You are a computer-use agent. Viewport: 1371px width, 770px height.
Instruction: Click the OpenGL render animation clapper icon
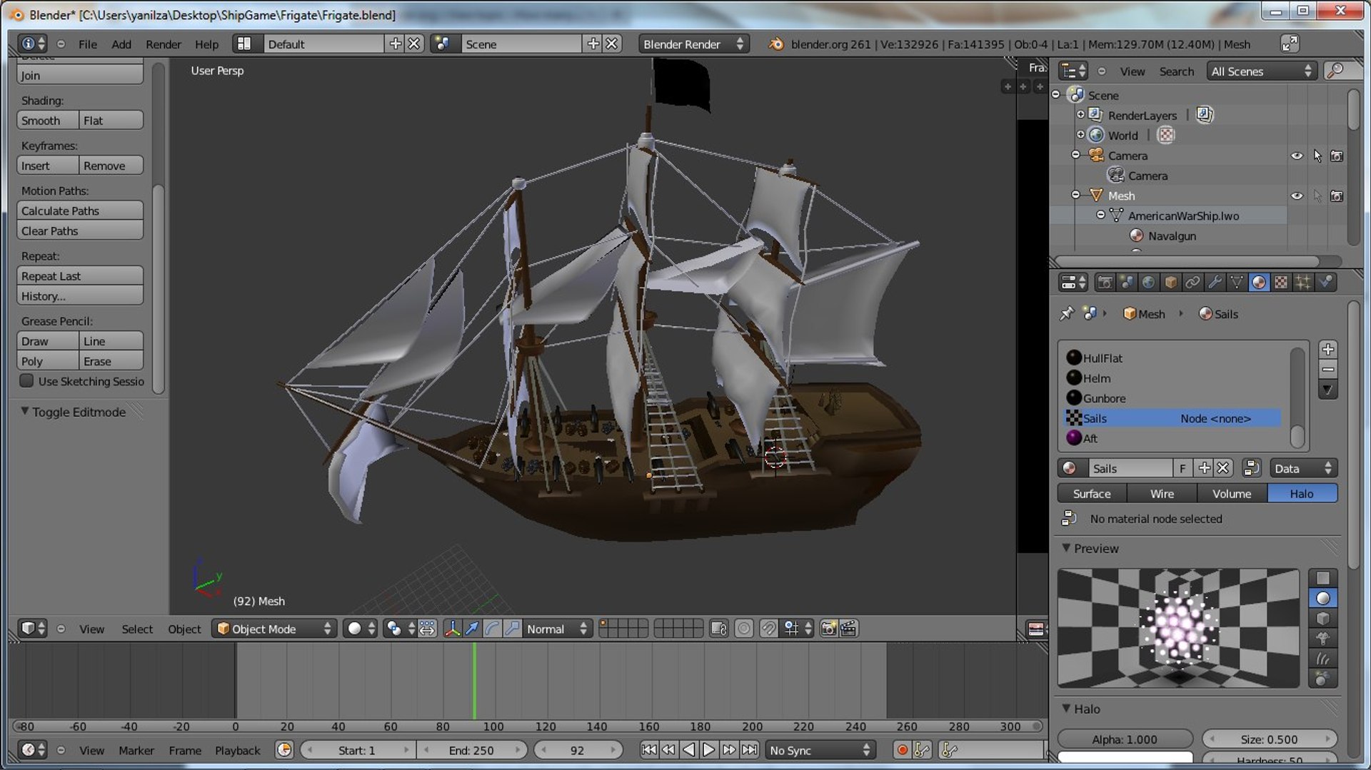pyautogui.click(x=848, y=629)
